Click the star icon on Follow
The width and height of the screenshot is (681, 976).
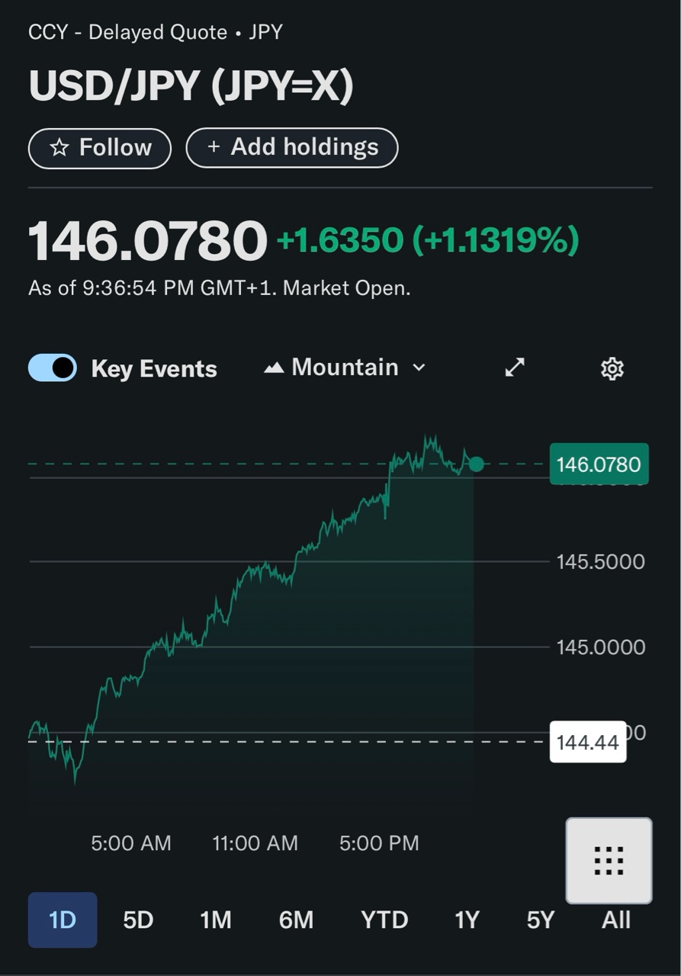(59, 148)
